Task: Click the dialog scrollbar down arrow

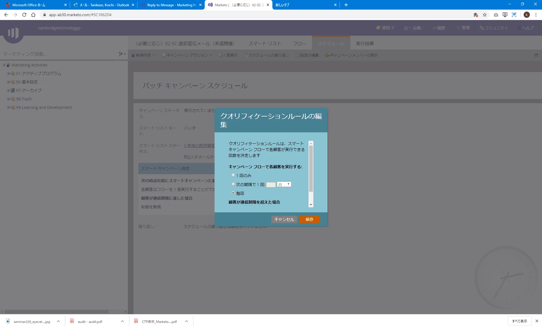Action: tap(311, 205)
